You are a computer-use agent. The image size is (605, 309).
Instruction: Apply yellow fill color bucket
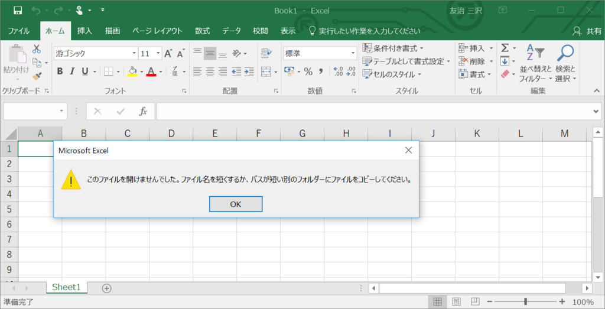pos(133,71)
